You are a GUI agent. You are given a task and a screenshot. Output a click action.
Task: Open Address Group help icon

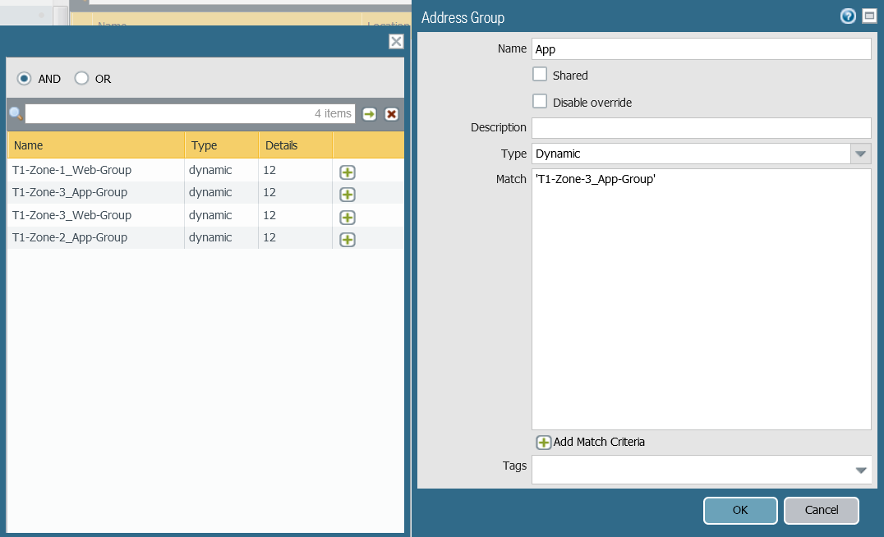[x=848, y=16]
